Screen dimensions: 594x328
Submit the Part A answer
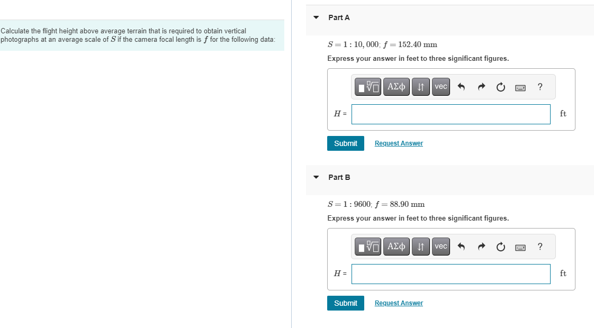click(x=345, y=143)
